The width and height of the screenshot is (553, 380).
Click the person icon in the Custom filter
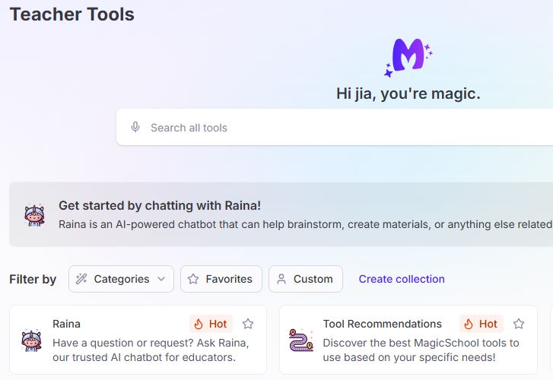point(281,279)
